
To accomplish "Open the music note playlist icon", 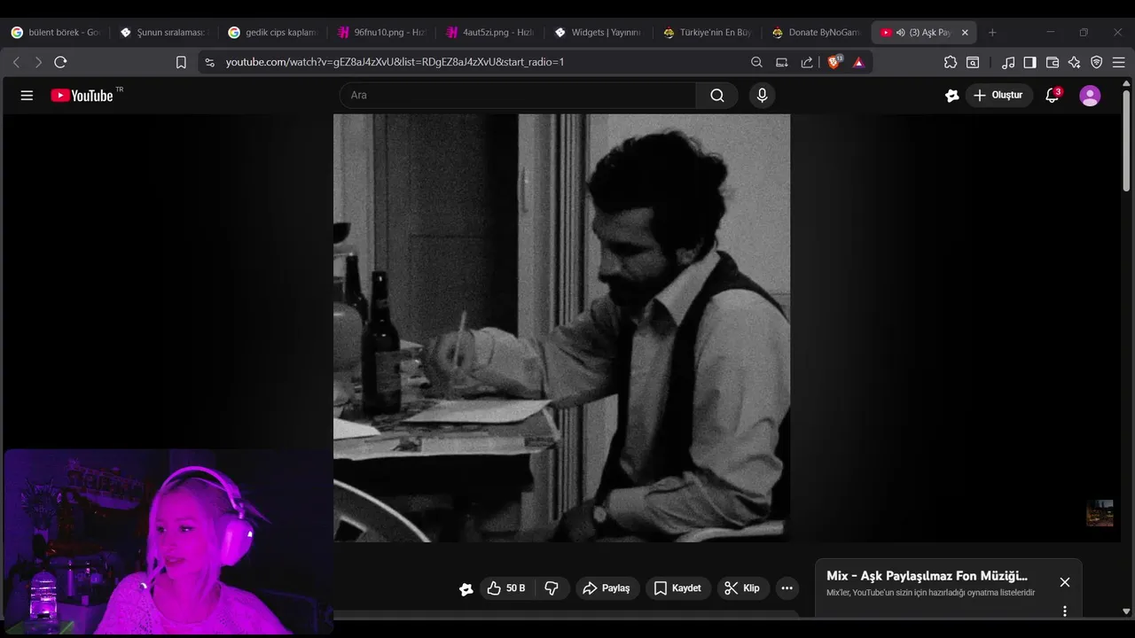I will coord(1008,62).
